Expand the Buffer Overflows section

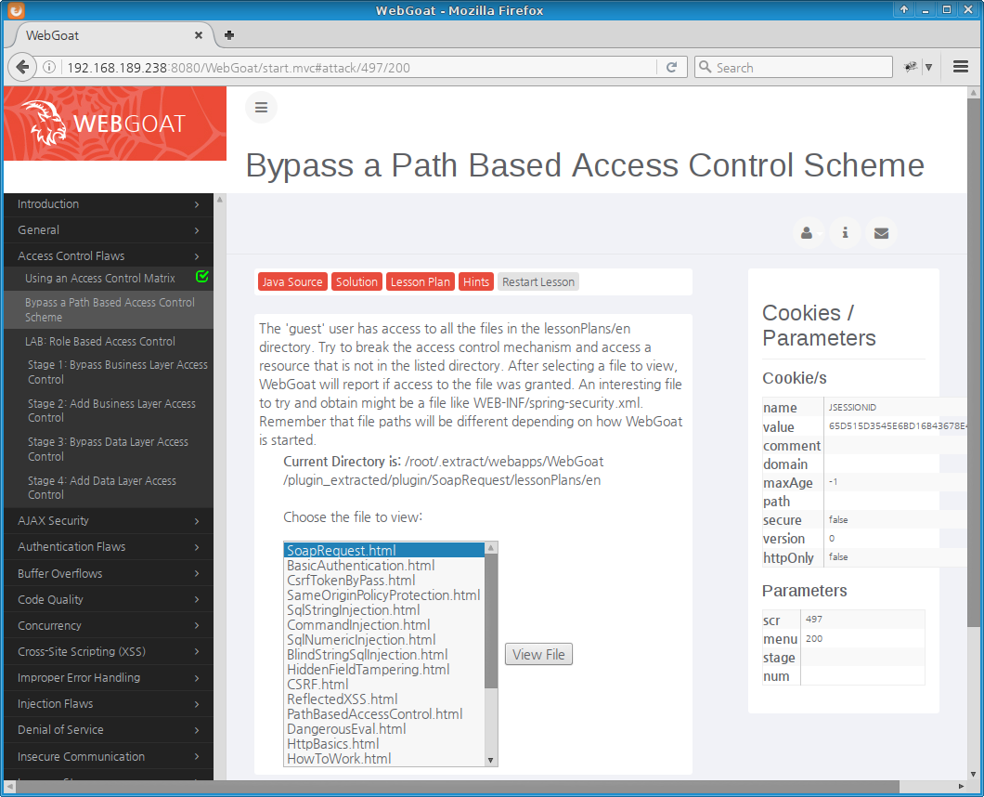(x=109, y=573)
